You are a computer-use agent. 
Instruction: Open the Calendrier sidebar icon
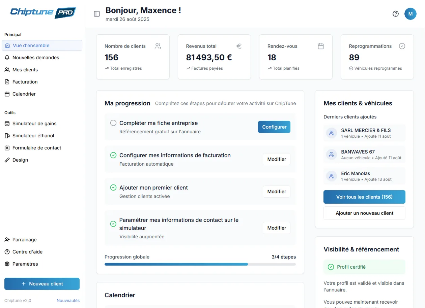(x=7, y=94)
